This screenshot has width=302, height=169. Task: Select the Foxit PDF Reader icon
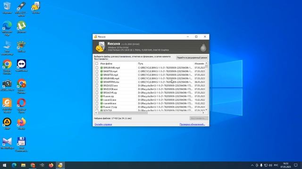[7, 105]
